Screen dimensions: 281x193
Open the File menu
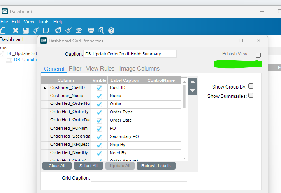pos(4,22)
